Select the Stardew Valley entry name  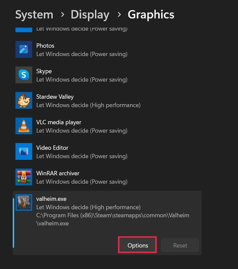click(x=55, y=97)
